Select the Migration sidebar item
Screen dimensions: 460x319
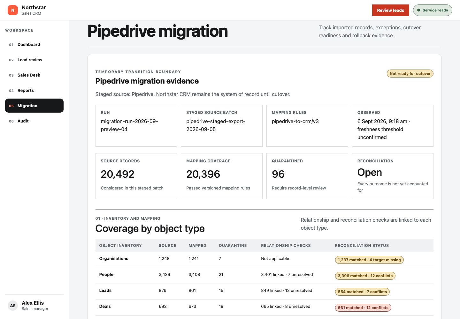point(34,106)
